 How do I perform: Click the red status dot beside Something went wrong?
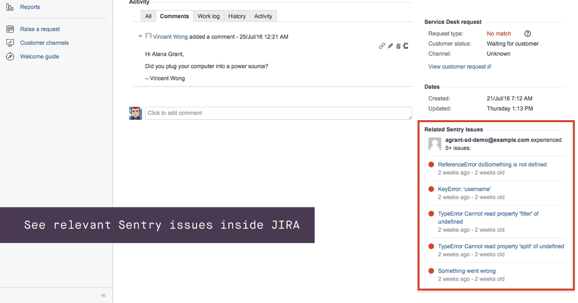click(431, 270)
